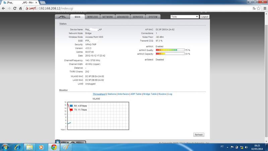Open the Chrome menu icon
The image size is (268, 151).
(x=265, y=8)
